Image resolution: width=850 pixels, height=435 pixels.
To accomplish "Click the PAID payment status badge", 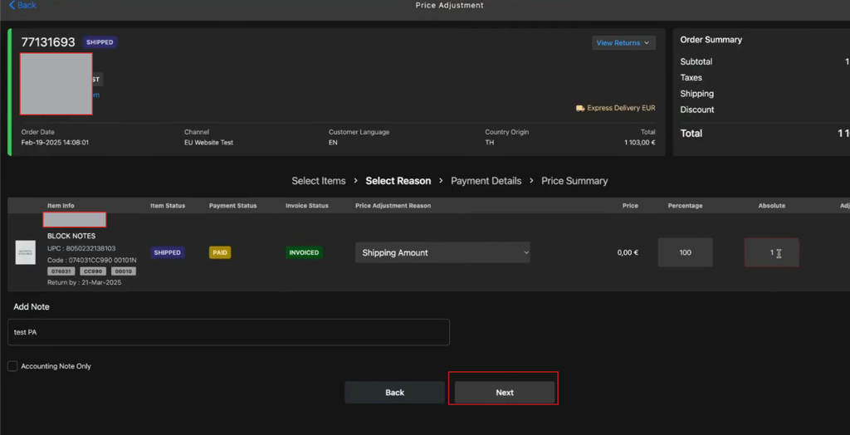I will pos(220,252).
